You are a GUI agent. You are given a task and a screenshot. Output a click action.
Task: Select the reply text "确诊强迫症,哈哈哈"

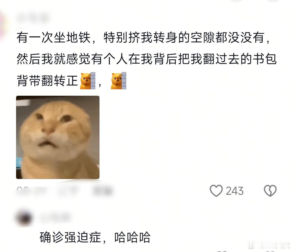click(95, 237)
